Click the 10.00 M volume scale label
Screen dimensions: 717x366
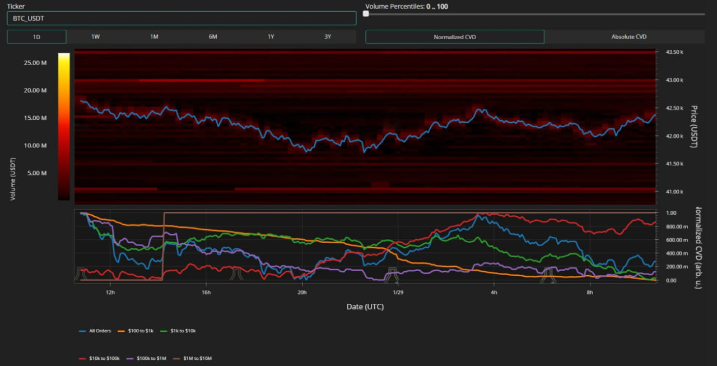35,145
